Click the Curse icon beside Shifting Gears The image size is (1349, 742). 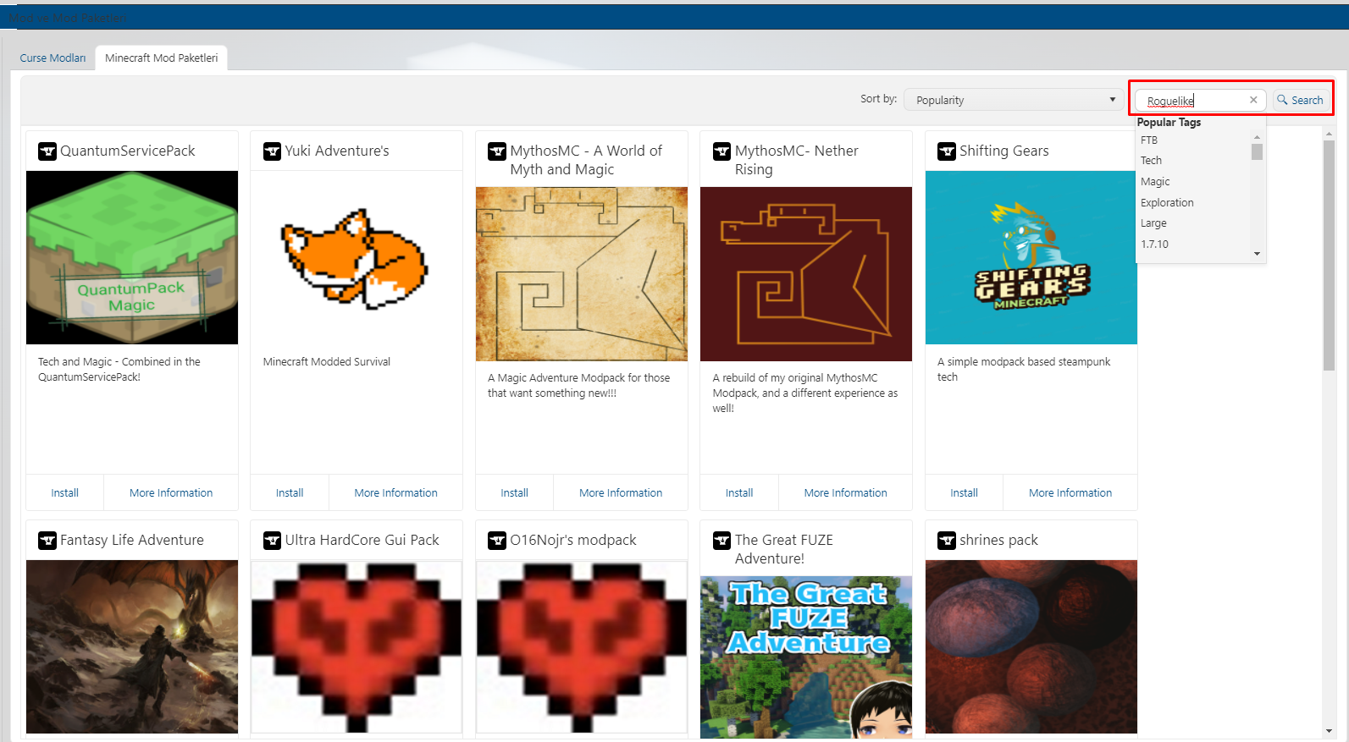coord(947,151)
